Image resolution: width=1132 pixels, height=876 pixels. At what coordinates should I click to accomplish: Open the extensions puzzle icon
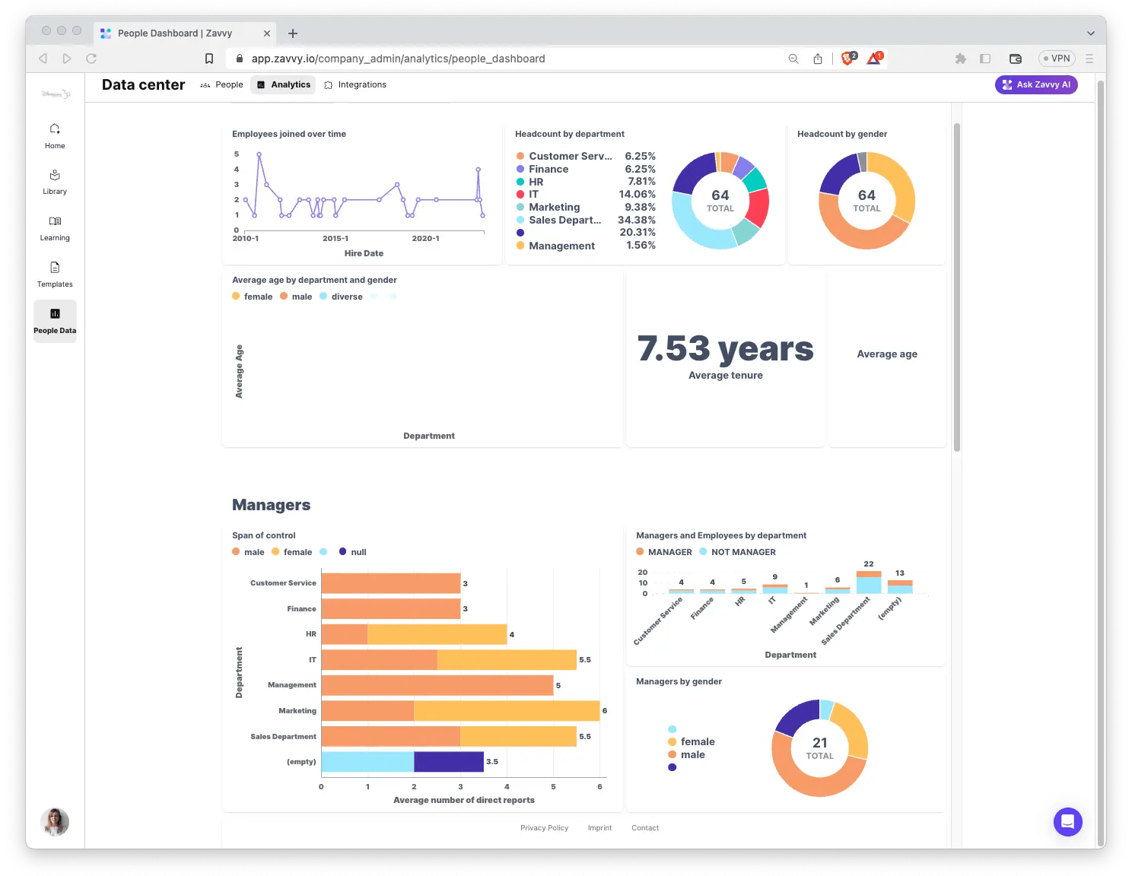coord(961,59)
